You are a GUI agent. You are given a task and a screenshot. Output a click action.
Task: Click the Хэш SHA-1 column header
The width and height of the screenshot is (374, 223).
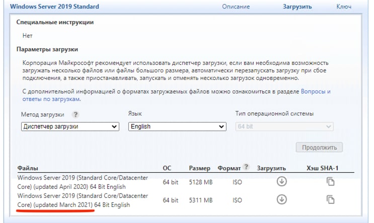[322, 168]
